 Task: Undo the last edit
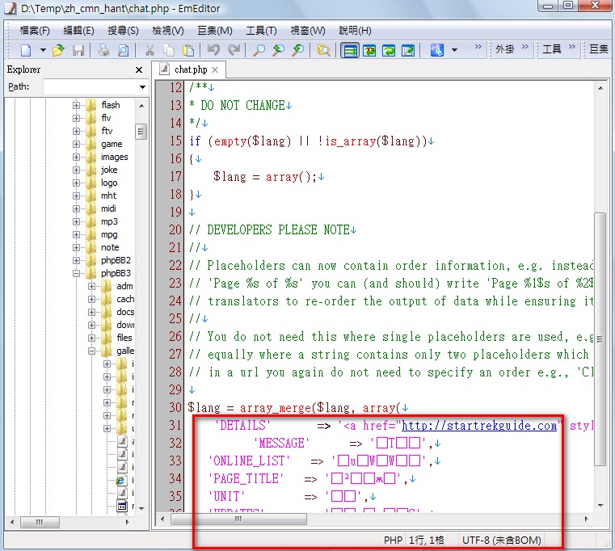click(x=214, y=50)
